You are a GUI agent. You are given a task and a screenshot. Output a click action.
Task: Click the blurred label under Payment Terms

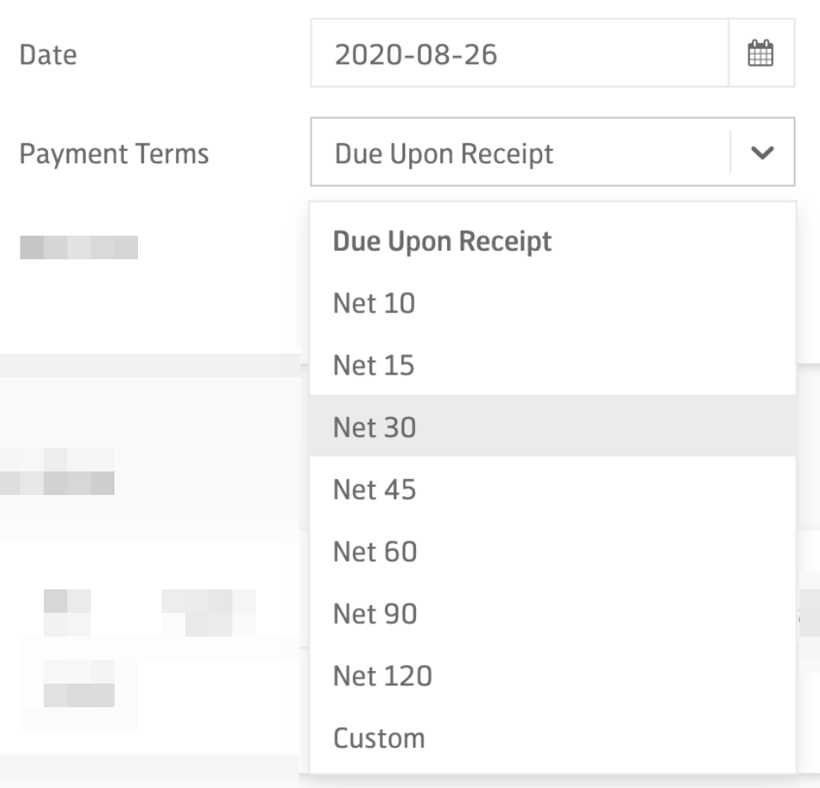click(79, 247)
